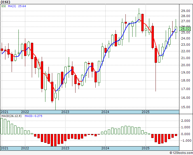This screenshot has height=155, width=193.
Task: Click the MACD:-0.275 value readout
Action: click(x=33, y=116)
